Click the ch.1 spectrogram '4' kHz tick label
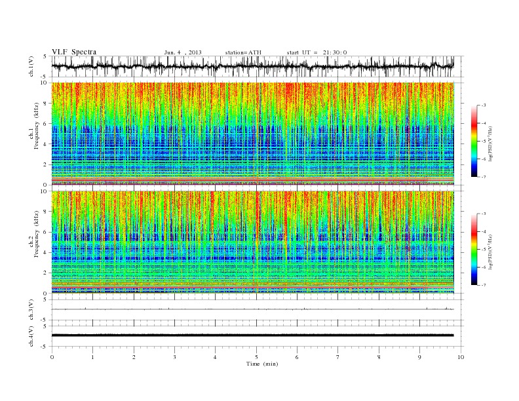 [x=46, y=144]
